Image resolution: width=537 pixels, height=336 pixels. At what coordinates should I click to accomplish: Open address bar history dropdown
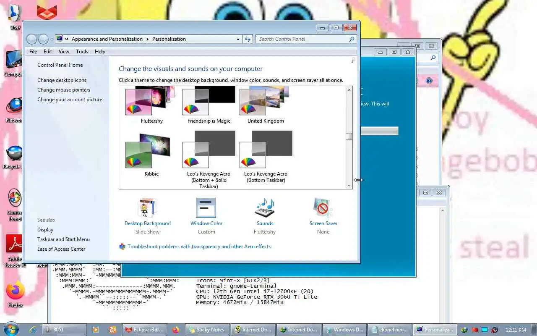(x=238, y=39)
